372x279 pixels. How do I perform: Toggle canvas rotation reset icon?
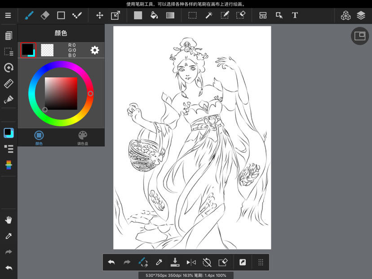click(x=207, y=262)
